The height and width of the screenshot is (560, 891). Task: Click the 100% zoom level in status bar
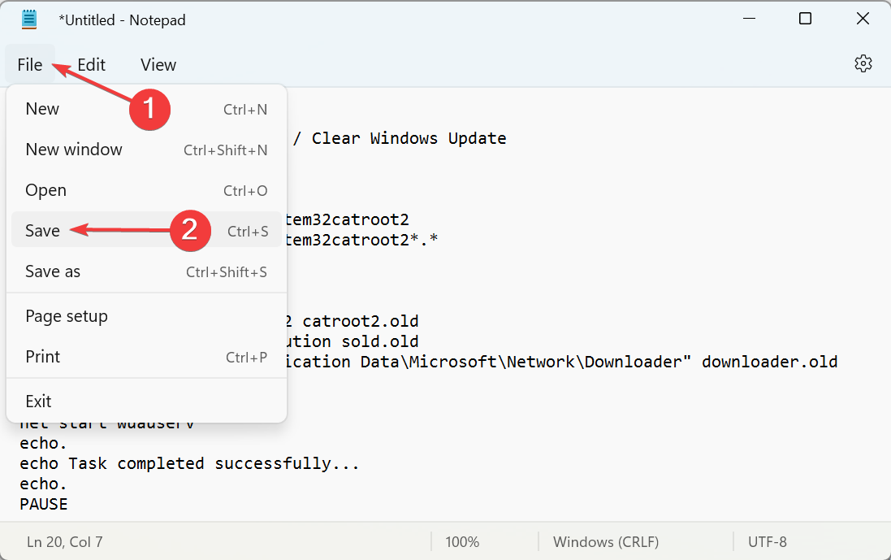[x=462, y=542]
